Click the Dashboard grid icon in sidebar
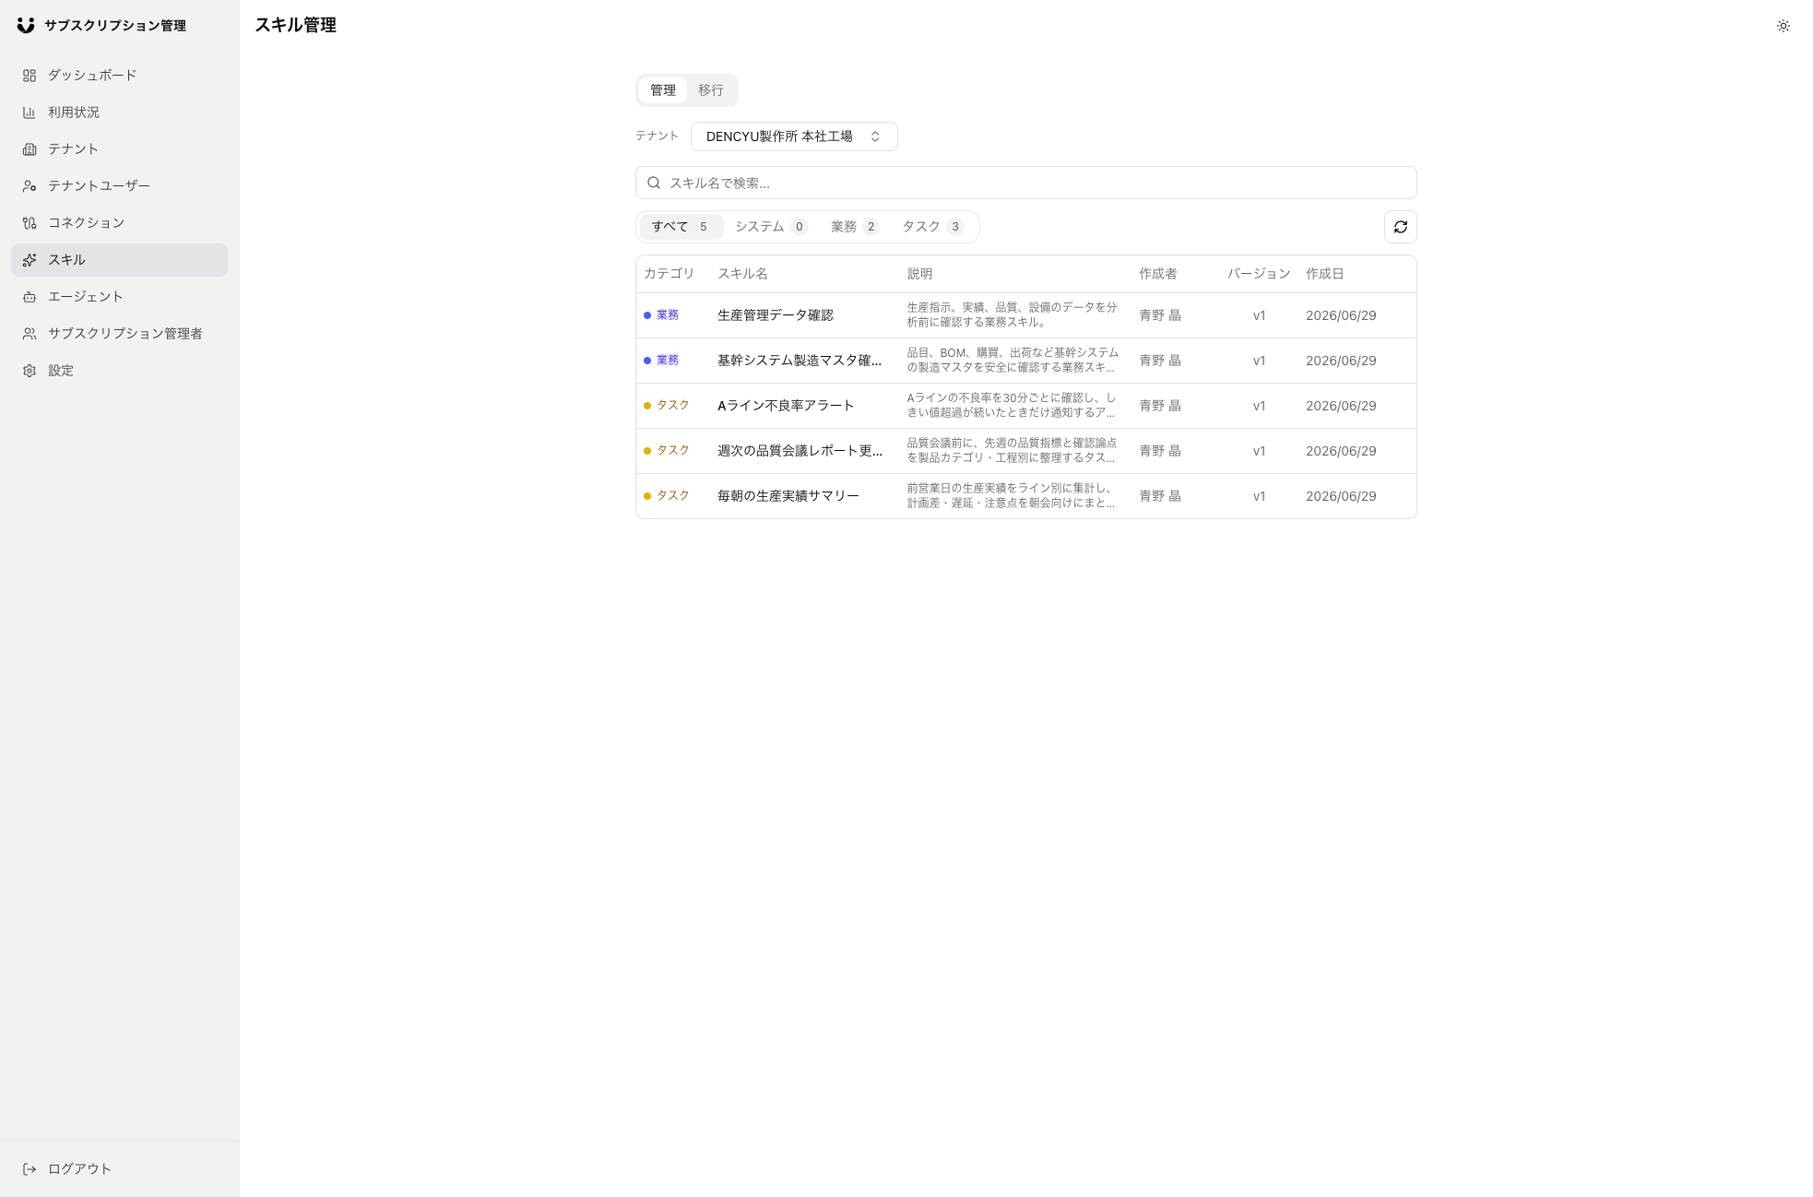Viewport: 1813px width, 1197px height. point(30,76)
